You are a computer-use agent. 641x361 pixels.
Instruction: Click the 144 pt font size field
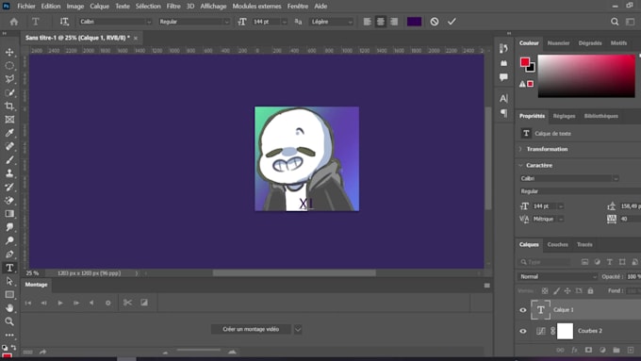[x=266, y=22]
